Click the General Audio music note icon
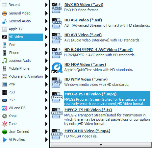 pos(5,21)
